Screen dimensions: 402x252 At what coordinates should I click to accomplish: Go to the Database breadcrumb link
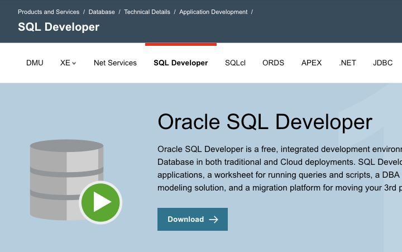[102, 12]
